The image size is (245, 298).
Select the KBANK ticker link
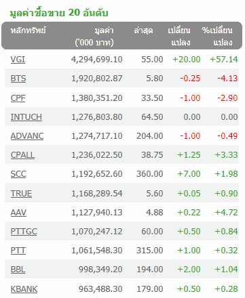24,289
